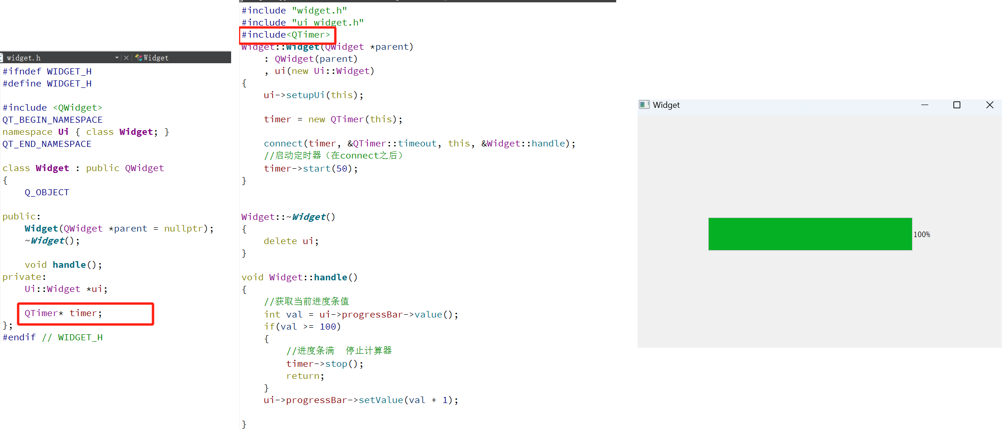1005x430 pixels.
Task: Click the '#include<QTimer>' line
Action: (x=286, y=35)
